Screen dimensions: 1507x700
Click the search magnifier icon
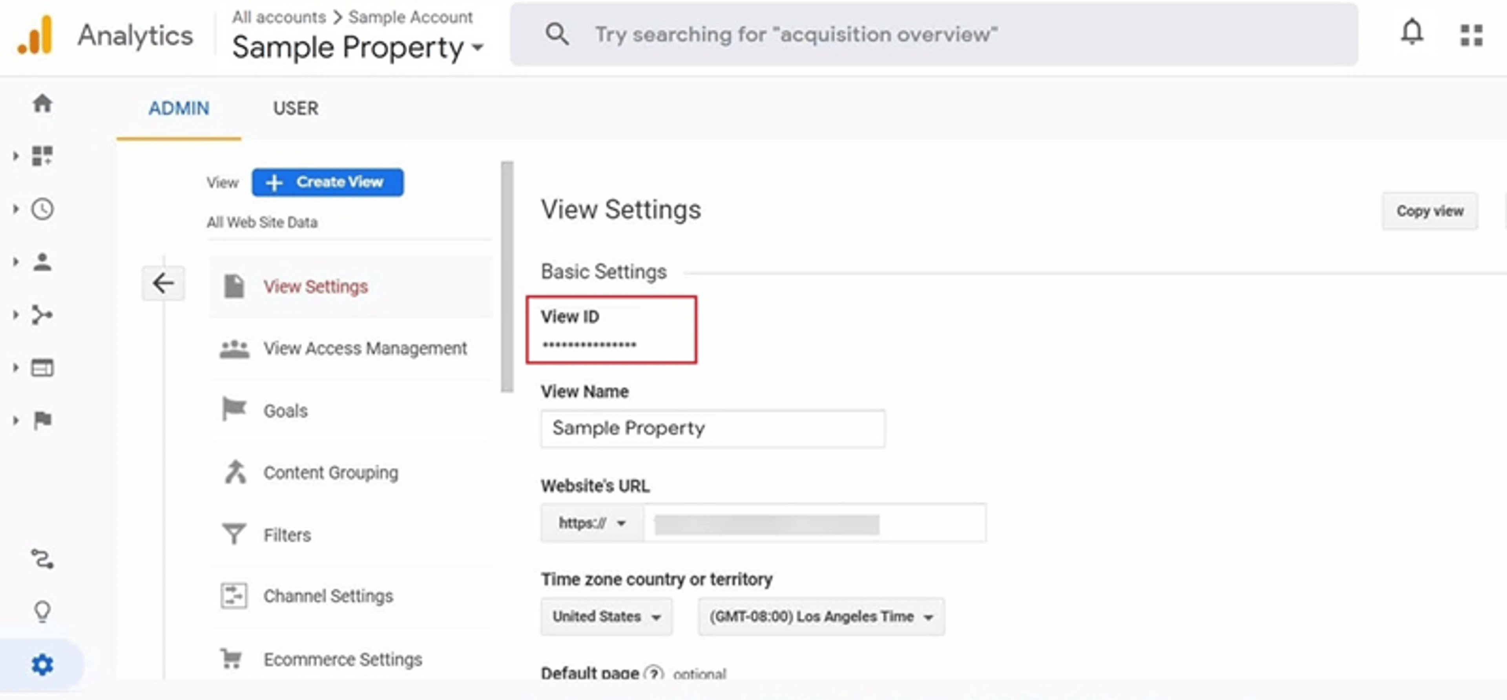pos(557,34)
